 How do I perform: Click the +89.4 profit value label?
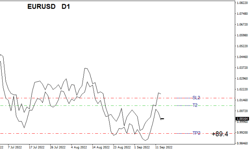[220, 134]
